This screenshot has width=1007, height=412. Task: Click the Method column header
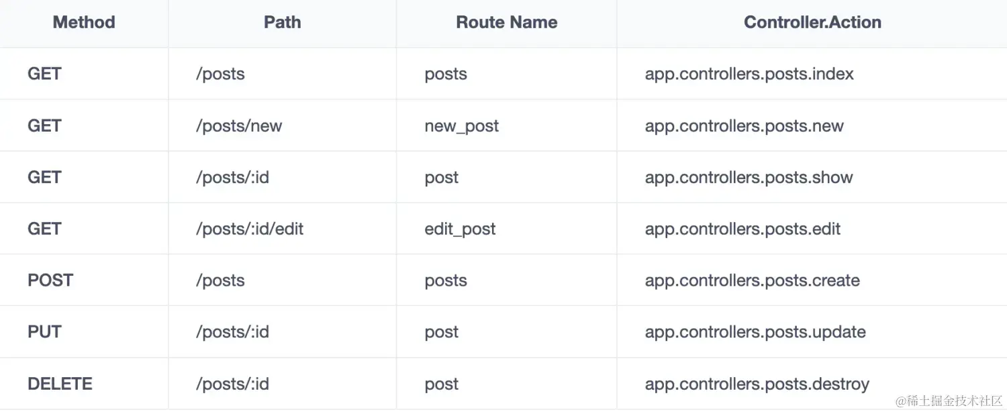pyautogui.click(x=84, y=22)
